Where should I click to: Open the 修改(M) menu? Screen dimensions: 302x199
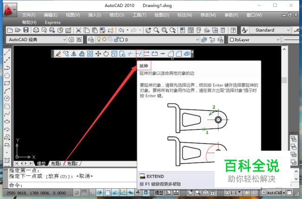(x=208, y=15)
